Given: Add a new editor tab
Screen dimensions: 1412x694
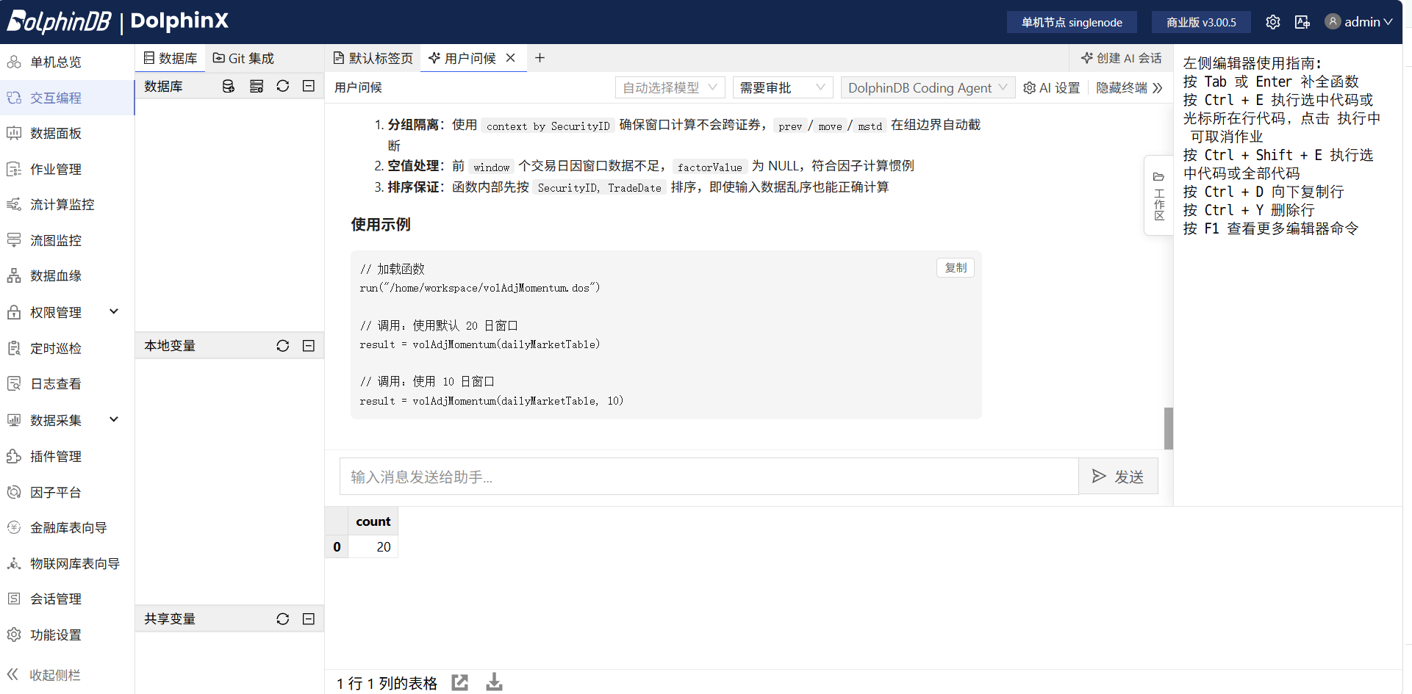Looking at the screenshot, I should click(x=540, y=57).
